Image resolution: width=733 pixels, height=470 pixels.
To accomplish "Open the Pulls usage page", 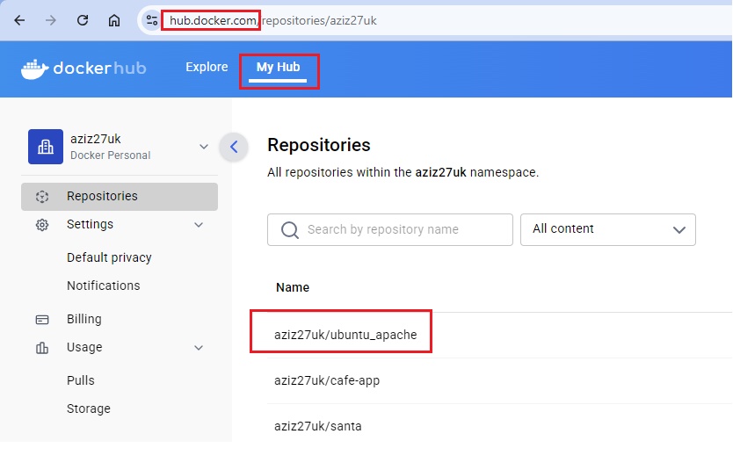I will point(80,380).
